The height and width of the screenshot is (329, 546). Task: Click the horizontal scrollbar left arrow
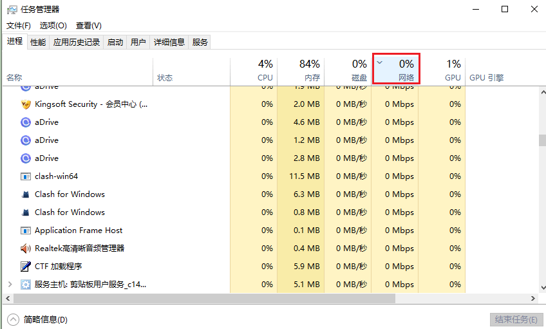click(x=8, y=298)
